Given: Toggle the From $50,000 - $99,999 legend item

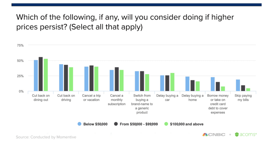Looking at the screenshot, I should pyautogui.click(x=136, y=124).
